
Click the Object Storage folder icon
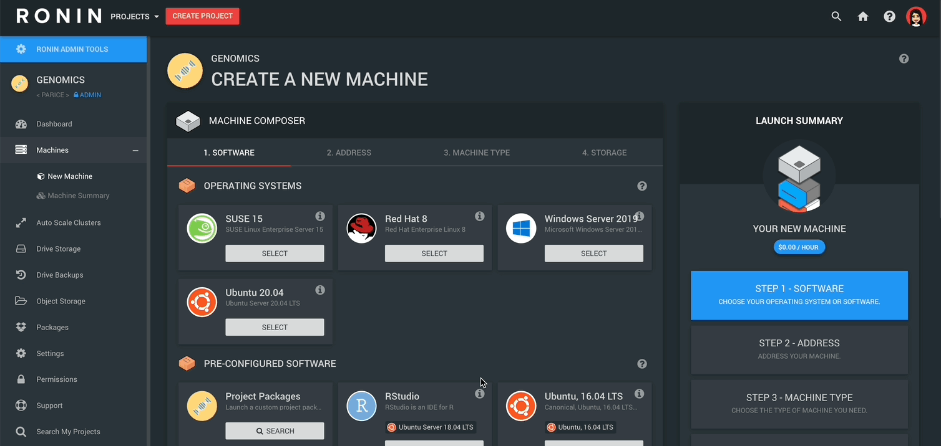[x=21, y=301]
